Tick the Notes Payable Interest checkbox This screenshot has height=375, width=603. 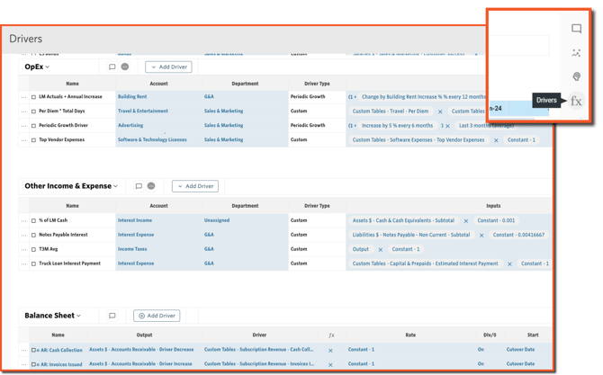click(x=33, y=235)
